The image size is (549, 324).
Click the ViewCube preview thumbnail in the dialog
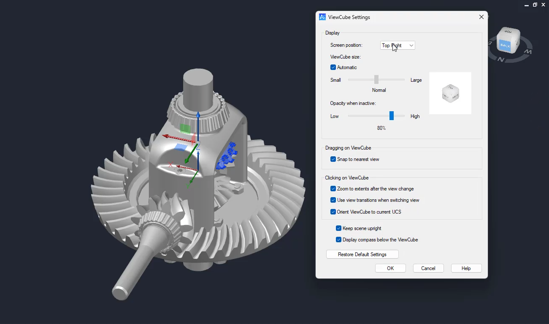point(450,93)
